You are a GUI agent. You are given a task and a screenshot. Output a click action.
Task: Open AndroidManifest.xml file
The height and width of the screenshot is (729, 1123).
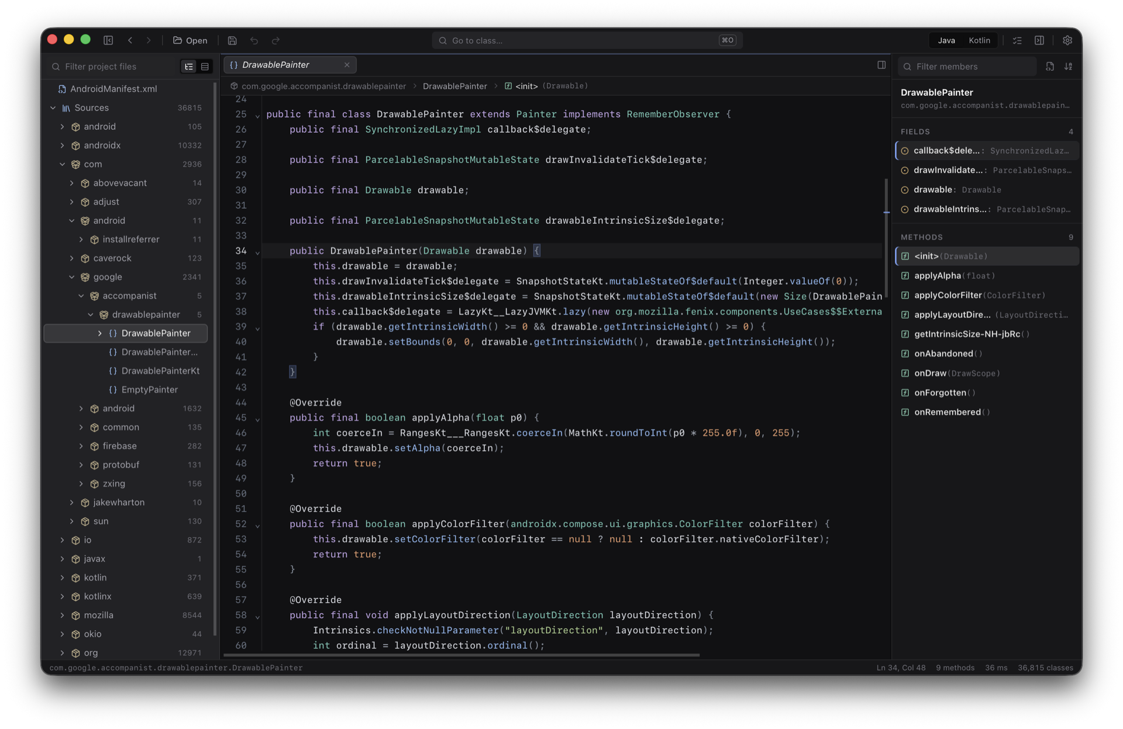point(113,89)
